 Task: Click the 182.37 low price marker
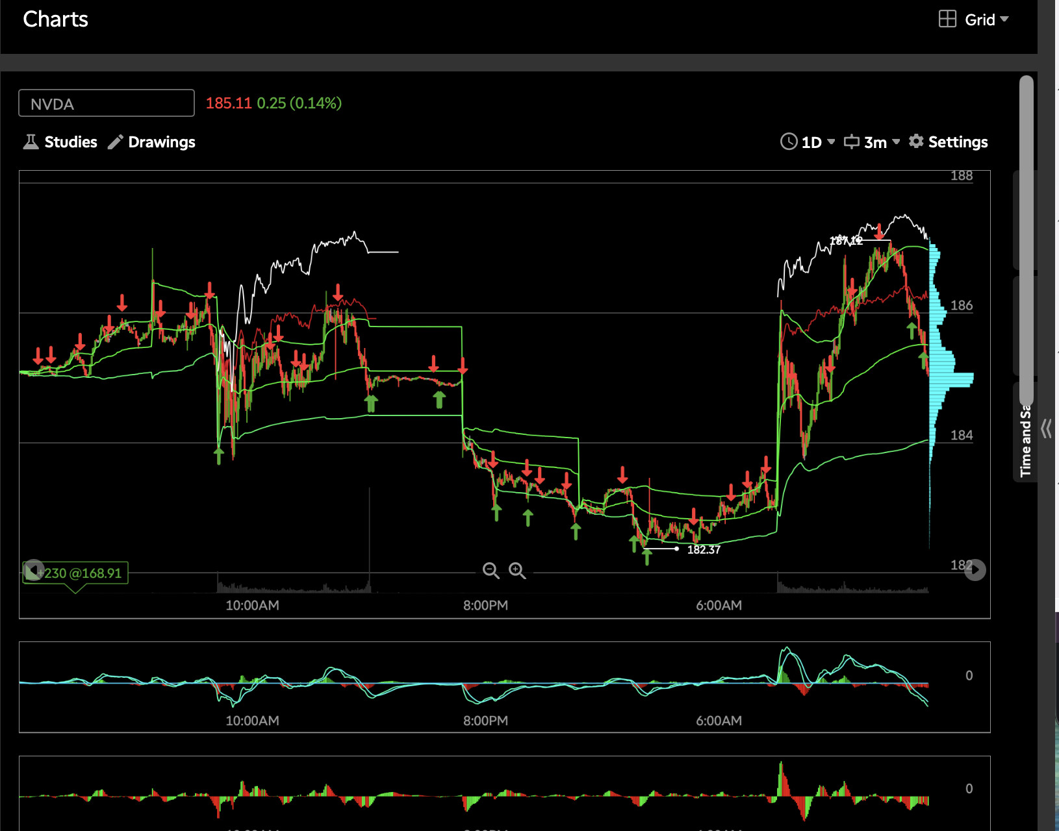(704, 550)
